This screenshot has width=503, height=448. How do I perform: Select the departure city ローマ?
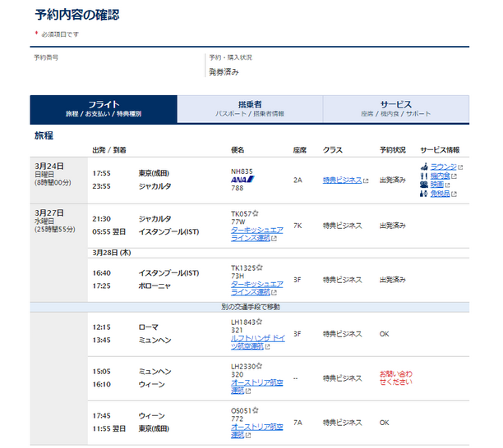point(148,327)
